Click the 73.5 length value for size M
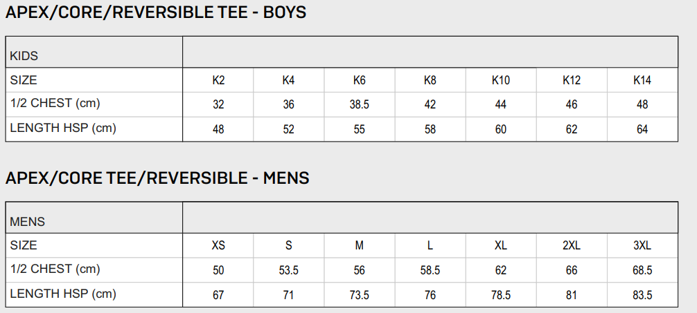Viewport: 697px width, 313px height. tap(359, 295)
